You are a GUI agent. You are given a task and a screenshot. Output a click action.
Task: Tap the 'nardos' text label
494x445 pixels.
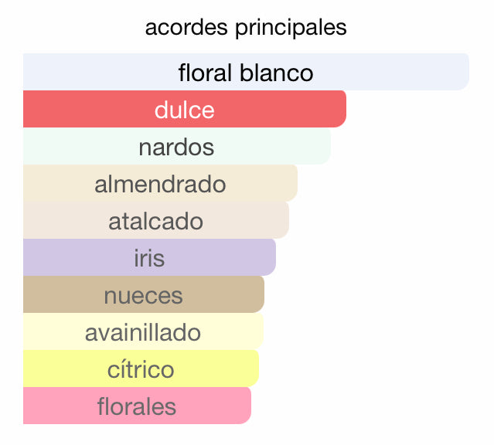176,147
